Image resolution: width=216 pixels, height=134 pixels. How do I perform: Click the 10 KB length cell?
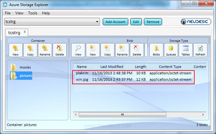click(x=141, y=73)
